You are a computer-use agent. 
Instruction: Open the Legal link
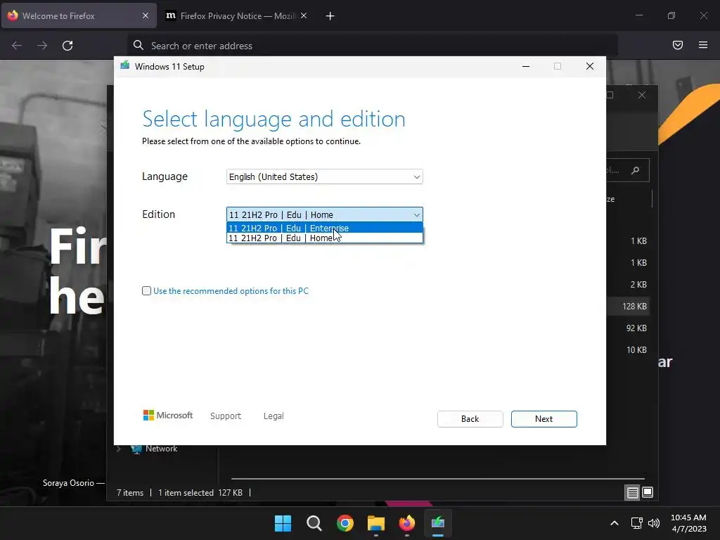click(274, 416)
